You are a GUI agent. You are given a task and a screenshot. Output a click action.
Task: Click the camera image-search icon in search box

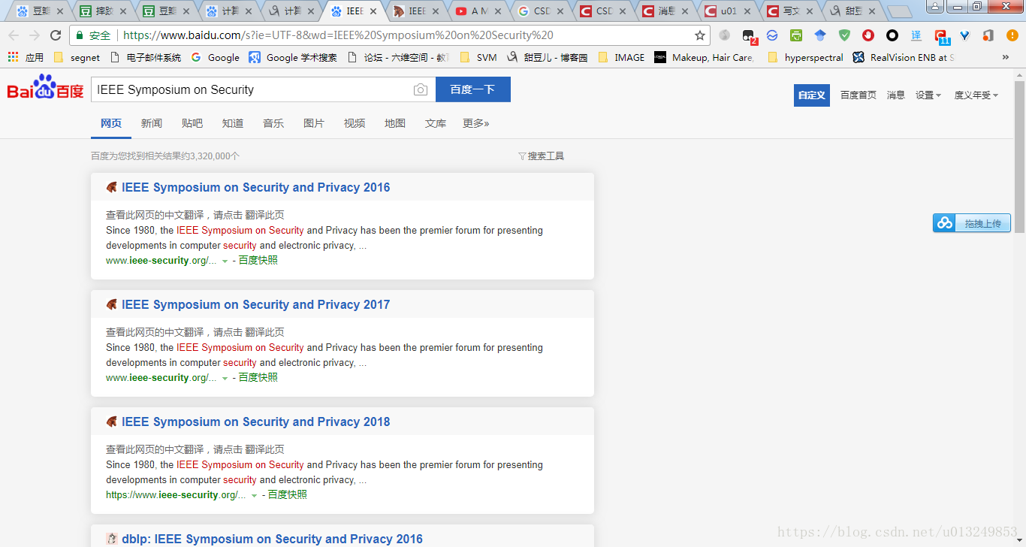pyautogui.click(x=421, y=89)
